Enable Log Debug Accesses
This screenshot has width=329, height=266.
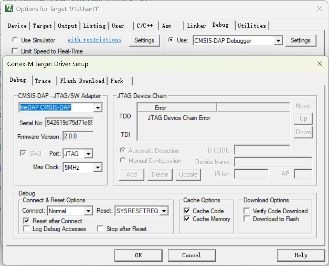[26, 229]
